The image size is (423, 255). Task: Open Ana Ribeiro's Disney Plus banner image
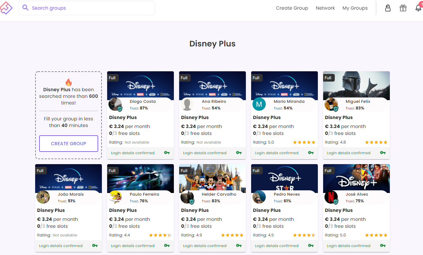[212, 86]
